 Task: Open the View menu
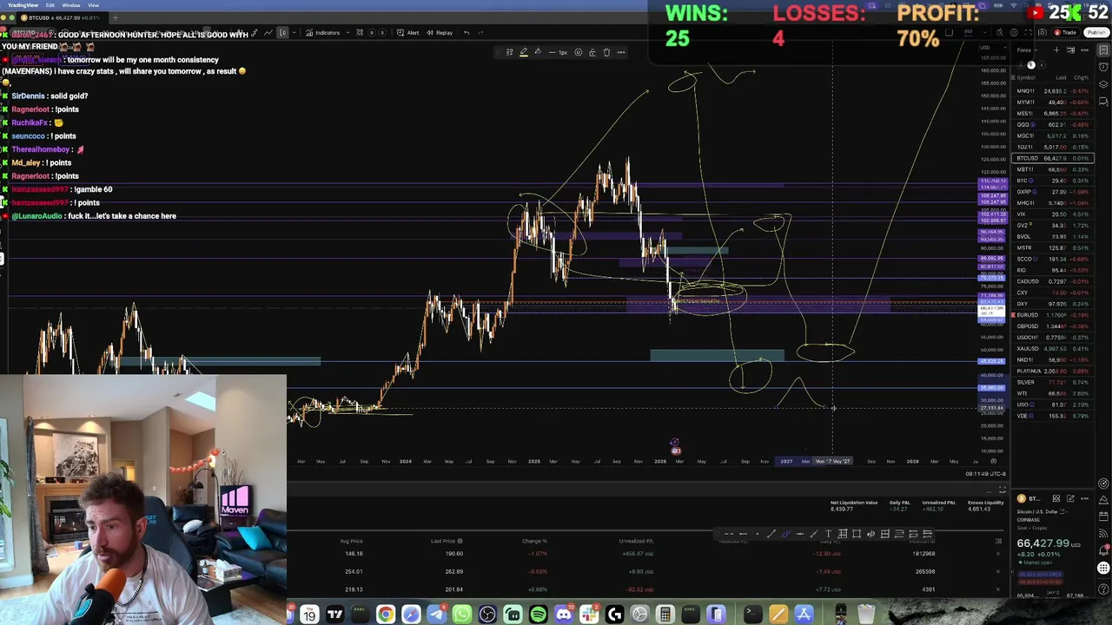93,5
